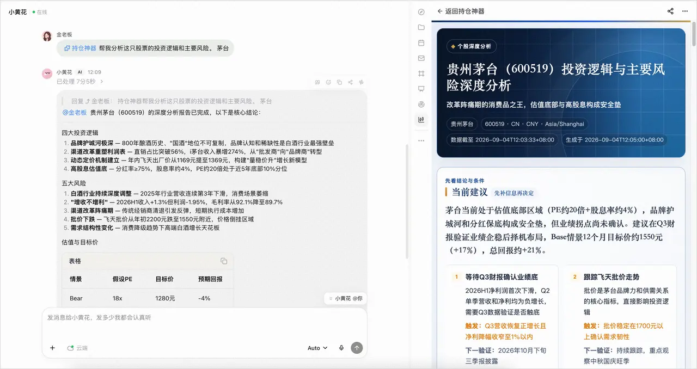Screen dimensions: 697x369
Task: Copy the message using the toolbar copy icon
Action: point(339,82)
